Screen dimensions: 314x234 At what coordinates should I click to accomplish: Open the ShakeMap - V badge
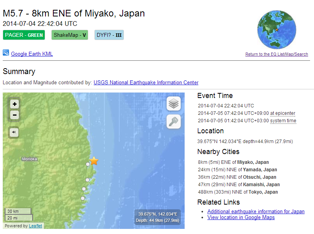(x=70, y=35)
